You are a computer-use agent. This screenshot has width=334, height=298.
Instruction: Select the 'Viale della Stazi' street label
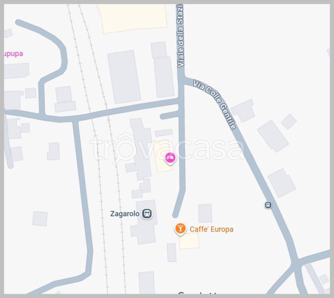click(x=180, y=36)
